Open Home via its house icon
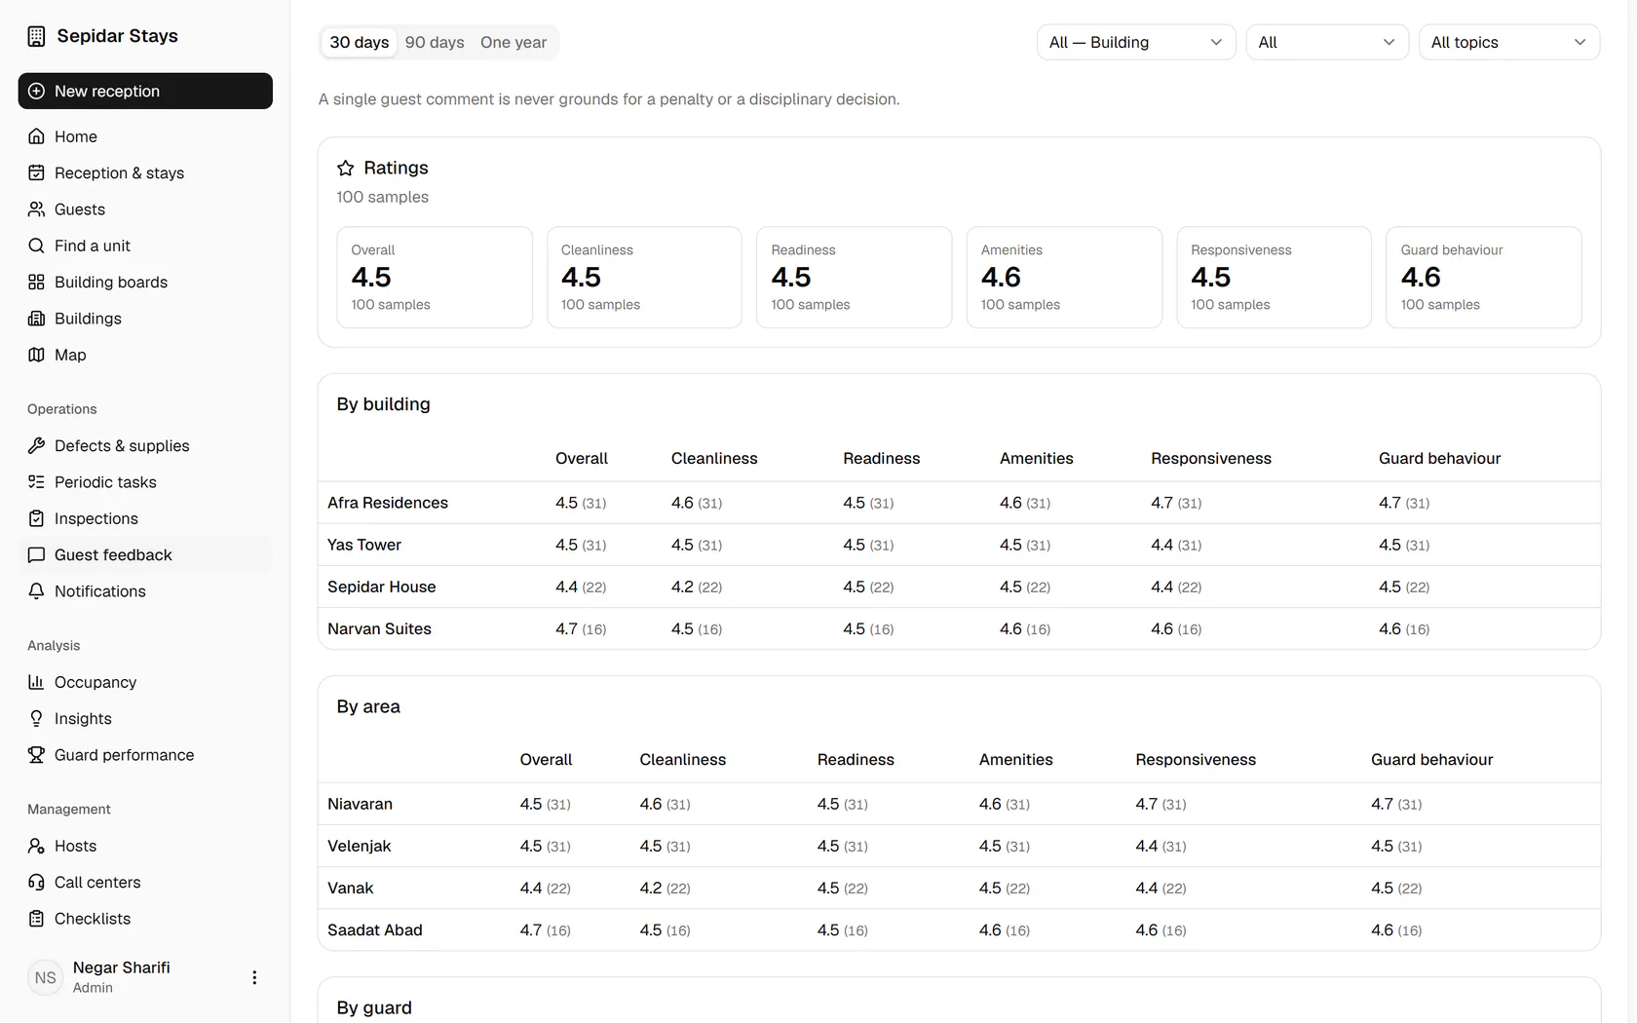Screen dimensions: 1637x1023 [x=36, y=136]
